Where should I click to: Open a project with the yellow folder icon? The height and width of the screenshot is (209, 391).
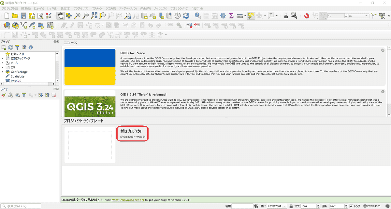pyautogui.click(x=15, y=15)
